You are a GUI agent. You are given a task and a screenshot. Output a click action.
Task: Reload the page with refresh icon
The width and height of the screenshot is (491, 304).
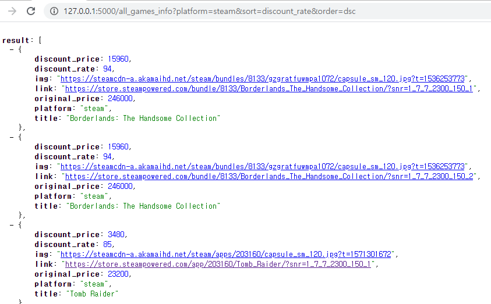[x=31, y=11]
